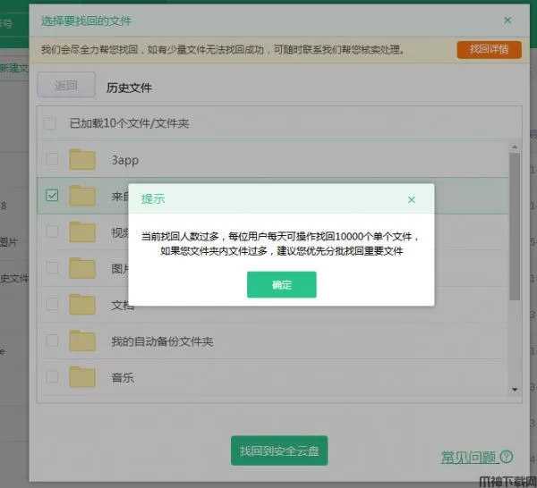
Task: Click the 确定 button in the prompt dialog
Action: [281, 284]
